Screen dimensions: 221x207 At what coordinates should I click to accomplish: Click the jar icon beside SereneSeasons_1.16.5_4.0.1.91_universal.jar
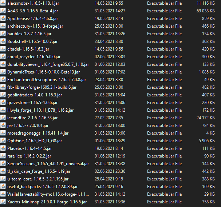coord(3,163)
